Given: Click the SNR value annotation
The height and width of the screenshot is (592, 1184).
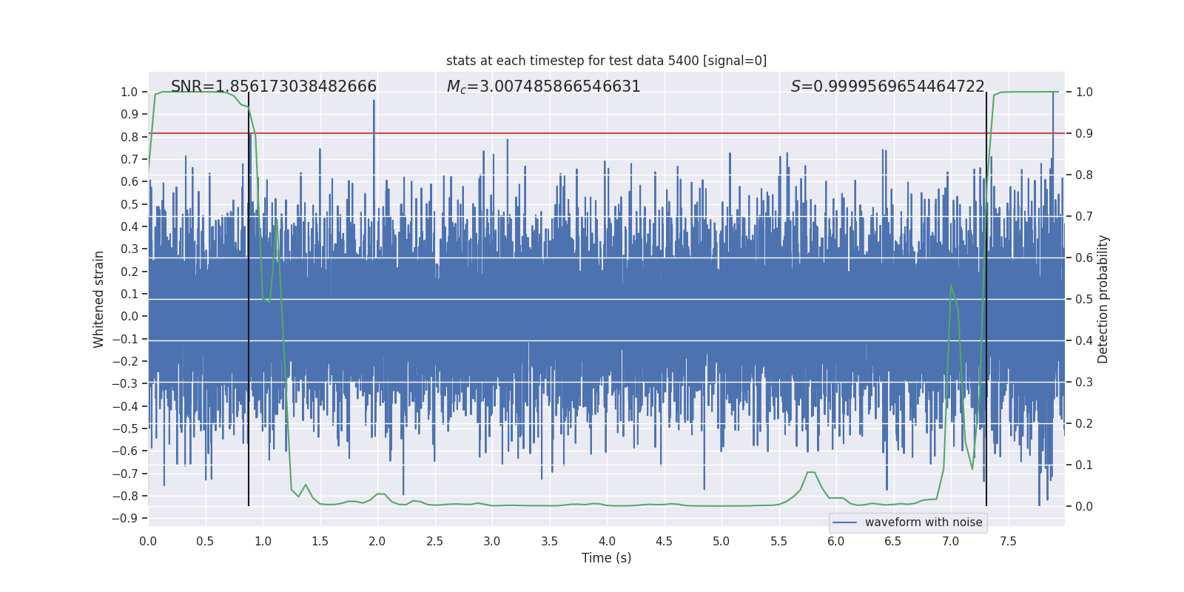Looking at the screenshot, I should click(x=274, y=87).
